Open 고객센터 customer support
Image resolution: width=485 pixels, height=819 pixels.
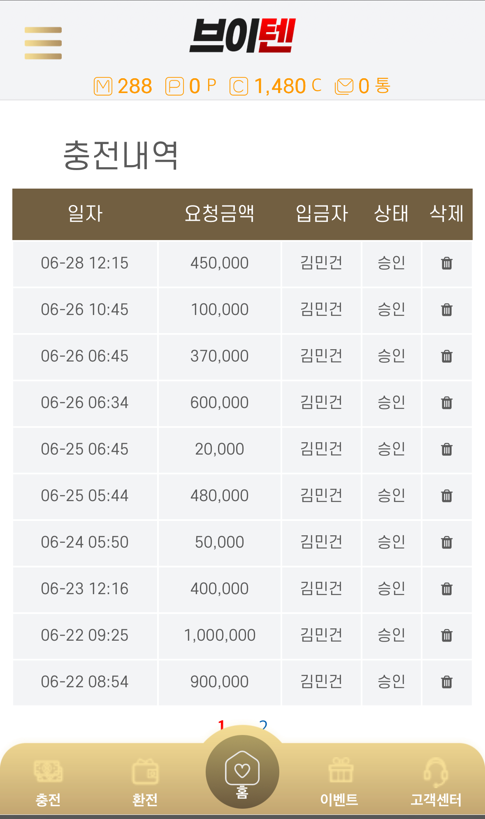(x=436, y=782)
